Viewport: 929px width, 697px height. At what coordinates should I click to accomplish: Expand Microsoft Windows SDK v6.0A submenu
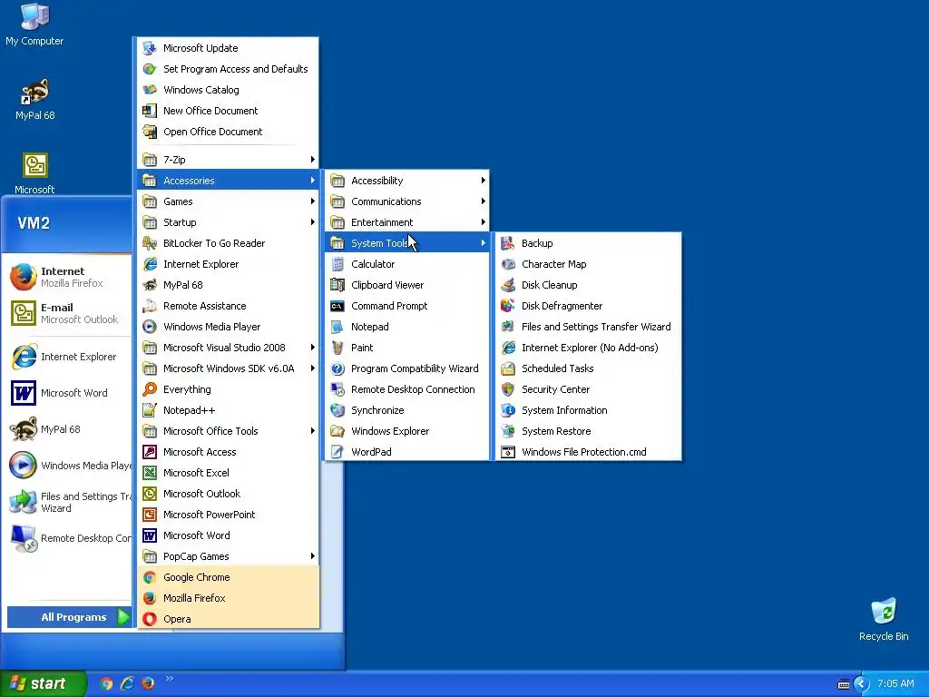[x=228, y=368]
